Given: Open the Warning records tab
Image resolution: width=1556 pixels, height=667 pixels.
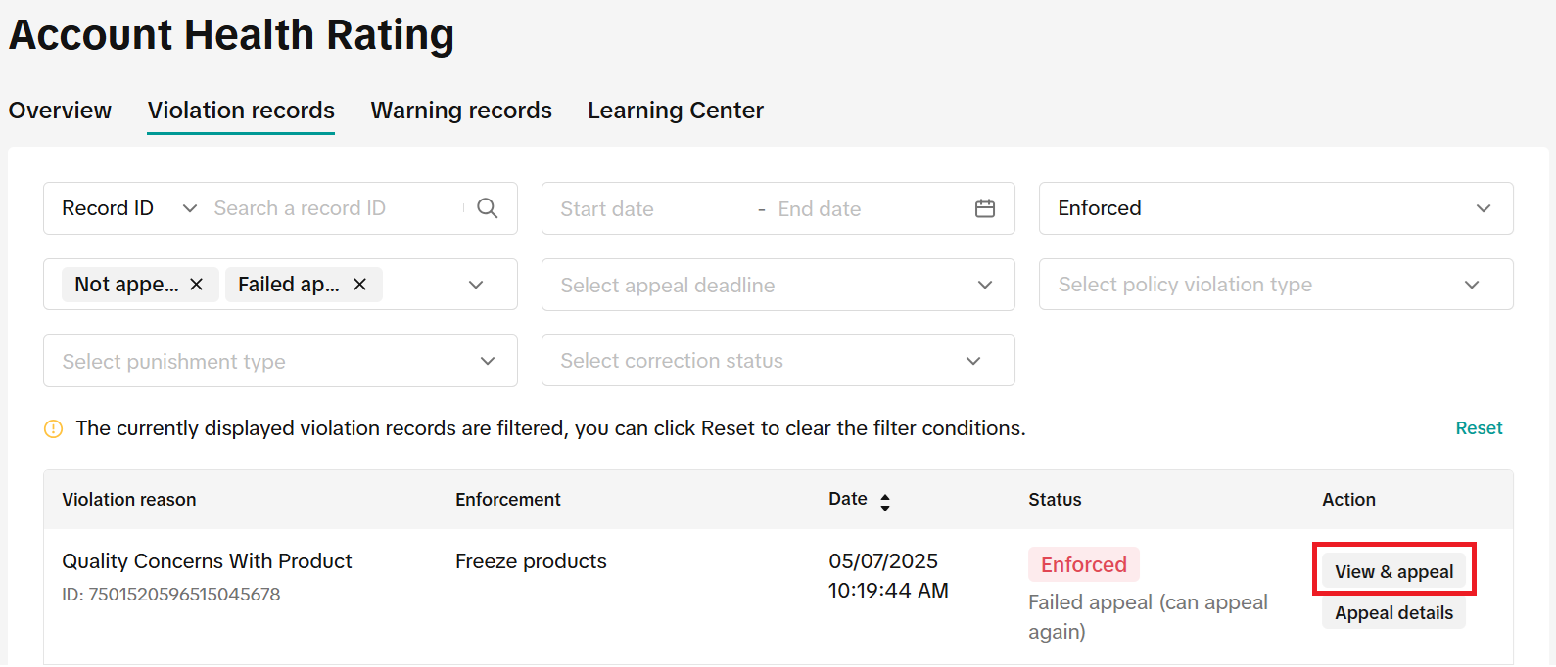Looking at the screenshot, I should point(461,111).
